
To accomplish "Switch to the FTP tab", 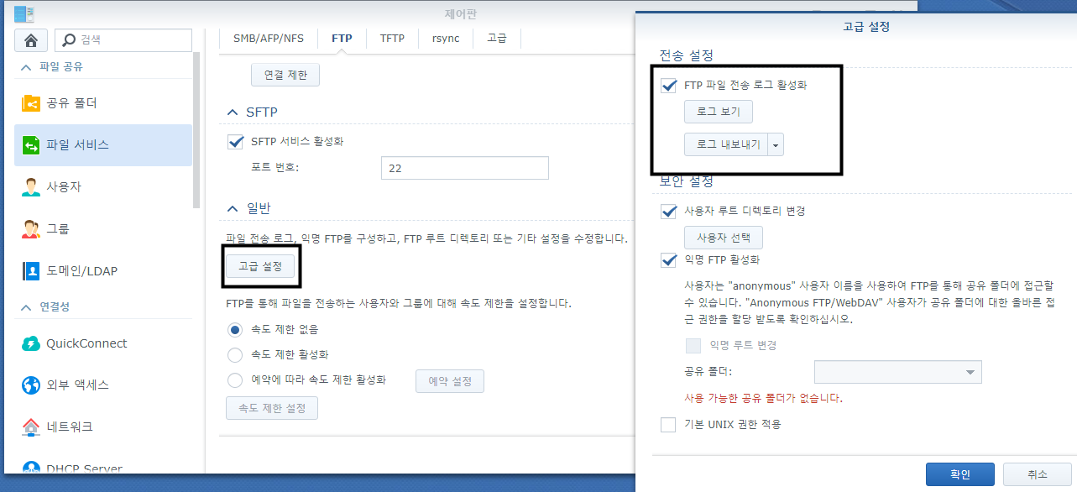I will 342,39.
